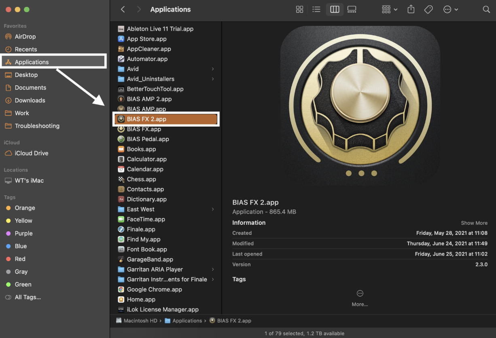Screen dimensions: 496x338
Task: Select the Contacts.app icon
Action: tap(121, 189)
